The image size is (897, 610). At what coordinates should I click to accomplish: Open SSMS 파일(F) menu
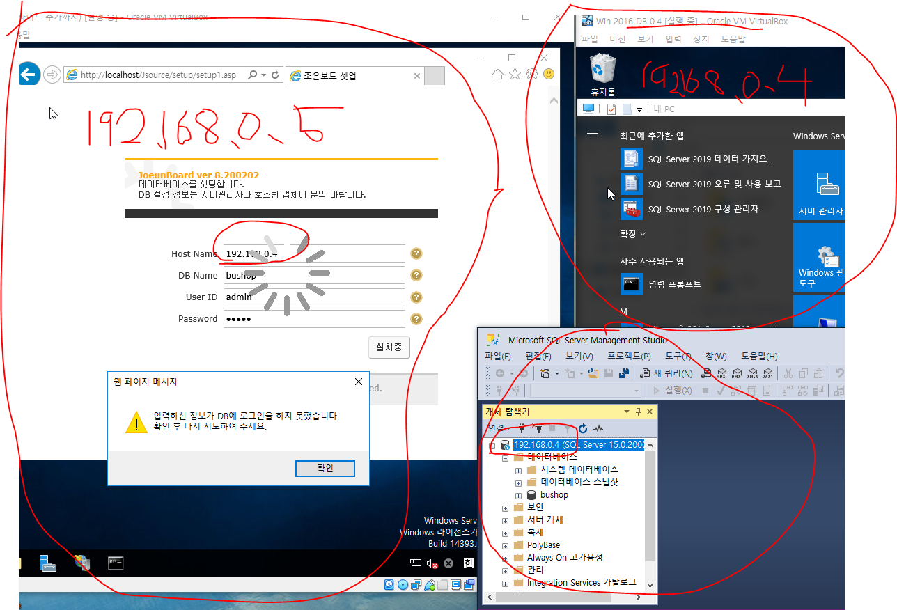(498, 357)
